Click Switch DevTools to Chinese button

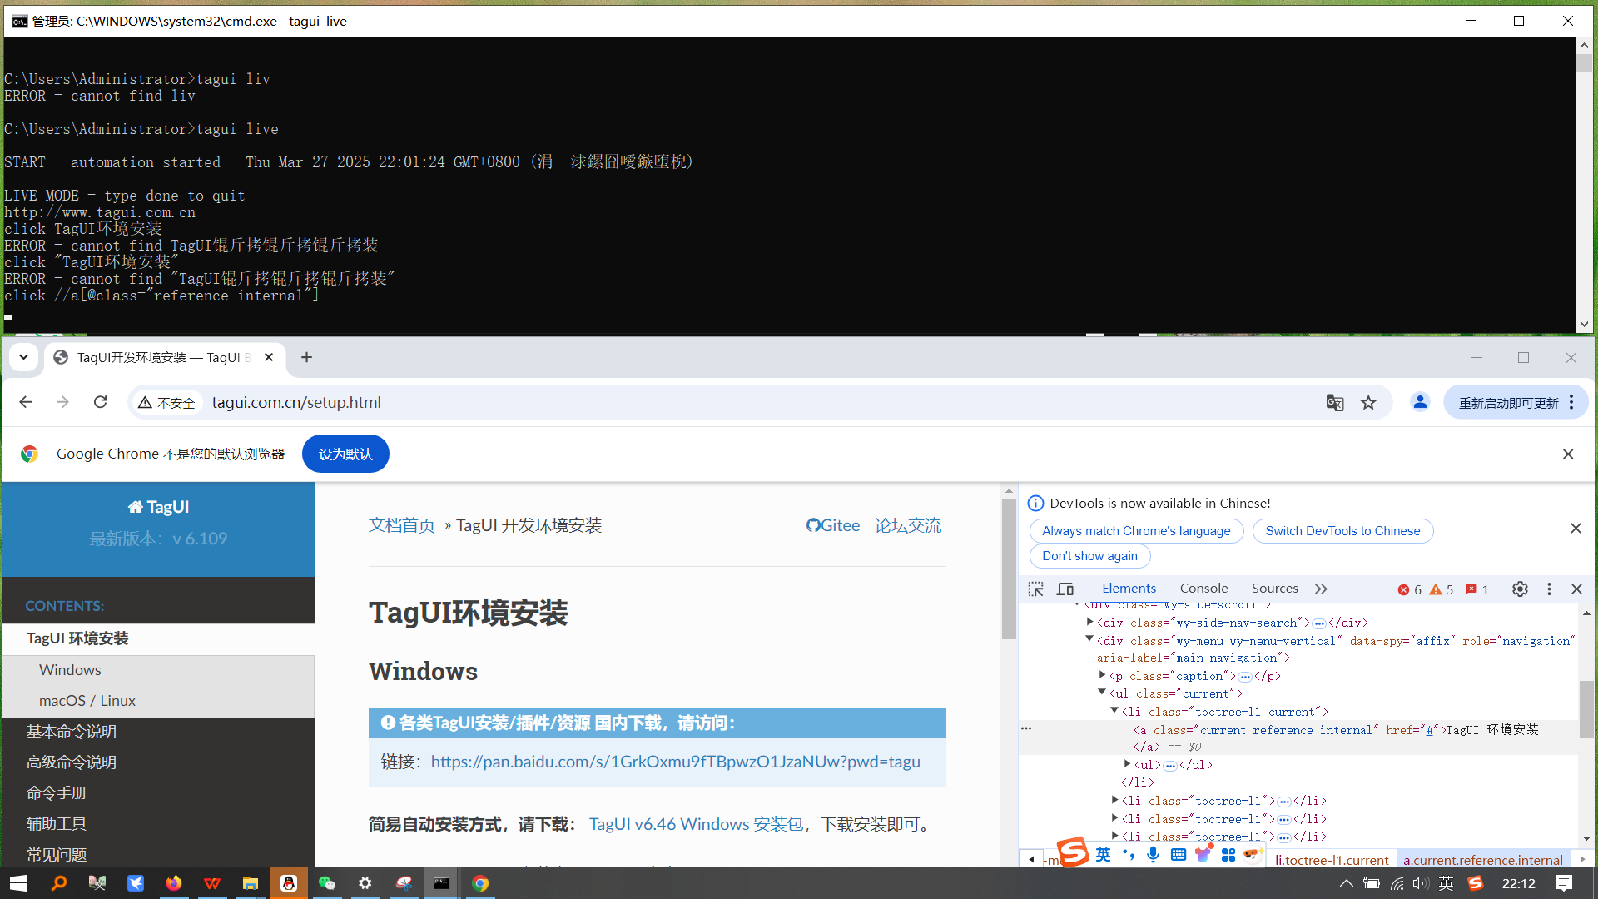tap(1342, 531)
